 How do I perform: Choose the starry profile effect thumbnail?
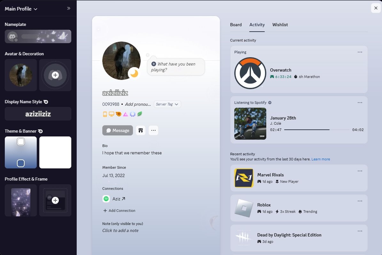tap(21, 200)
